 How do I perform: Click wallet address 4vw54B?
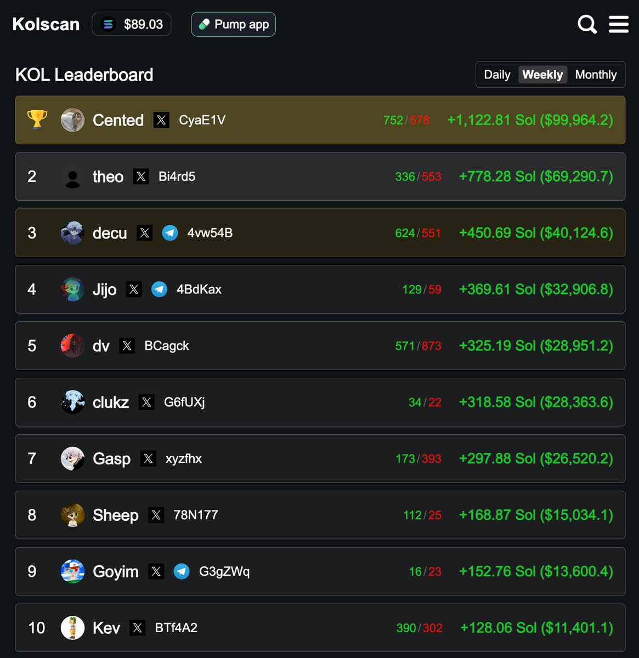(x=210, y=233)
